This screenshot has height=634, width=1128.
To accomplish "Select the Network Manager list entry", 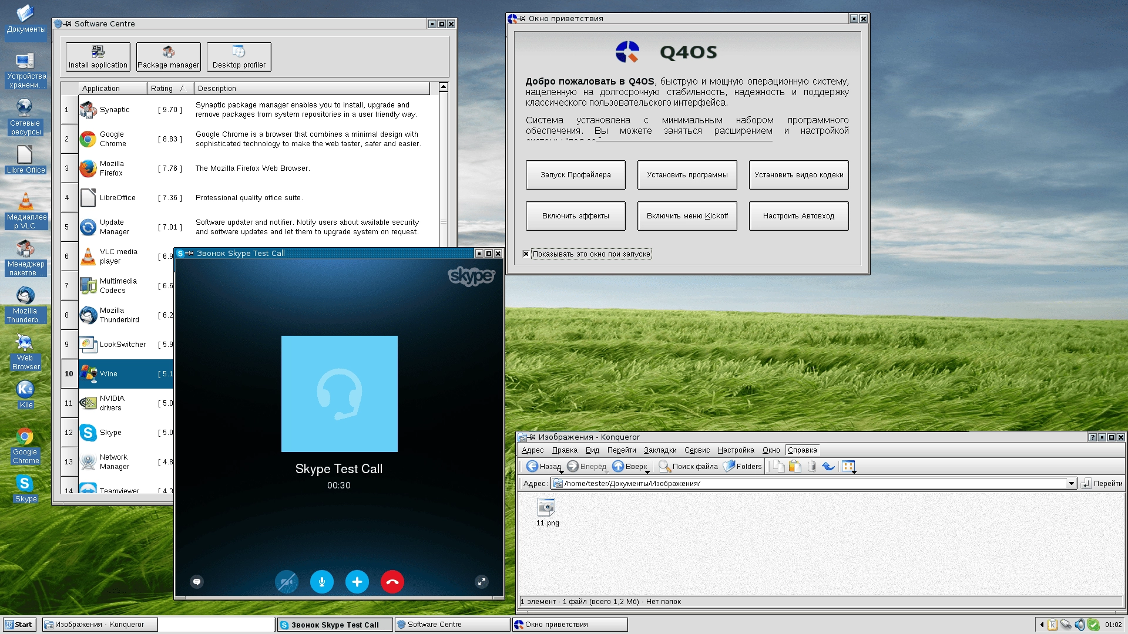I will coord(117,462).
